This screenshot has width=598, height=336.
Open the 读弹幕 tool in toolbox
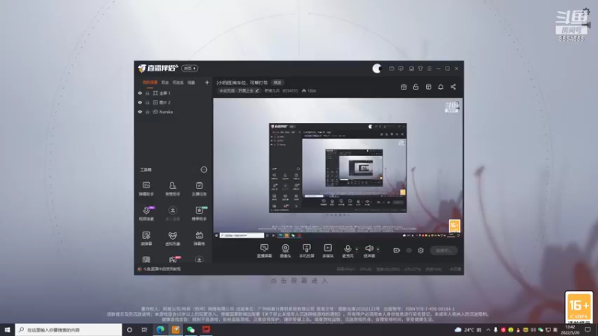[146, 238]
